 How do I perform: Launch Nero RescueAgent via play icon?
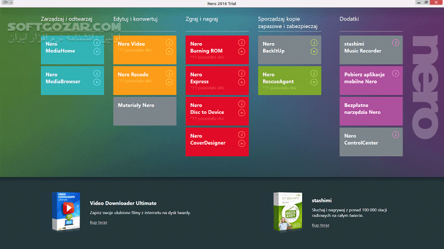click(x=314, y=82)
